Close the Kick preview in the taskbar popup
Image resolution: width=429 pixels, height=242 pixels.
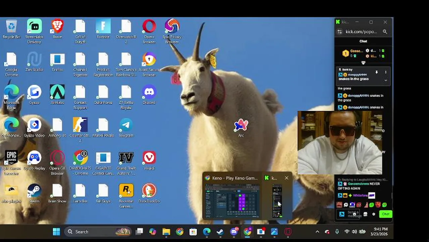(x=286, y=178)
